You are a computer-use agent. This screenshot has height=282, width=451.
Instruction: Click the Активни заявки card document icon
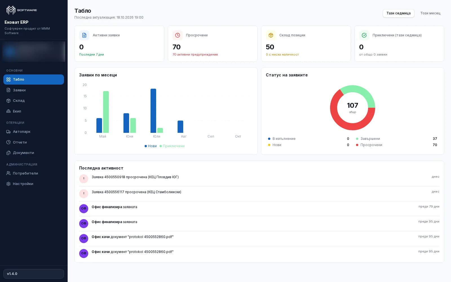point(84,35)
